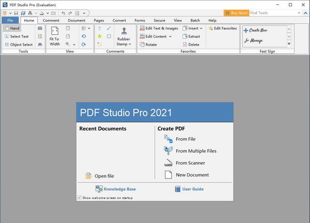Collapse the ribbon with the up chevron
This screenshot has width=310, height=223.
[305, 13]
